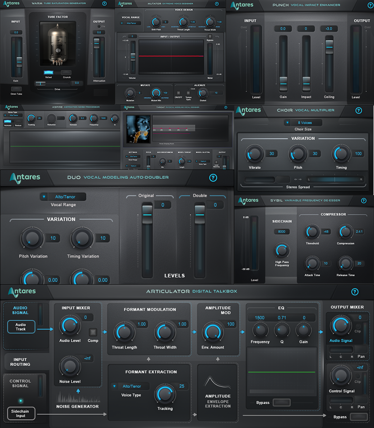The height and width of the screenshot is (428, 374).
Task: Click the PUNCH Ceiling fader handle
Action: (x=329, y=47)
